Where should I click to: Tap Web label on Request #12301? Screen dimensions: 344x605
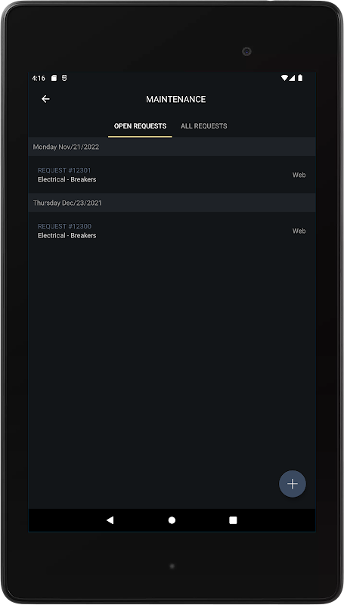(299, 175)
